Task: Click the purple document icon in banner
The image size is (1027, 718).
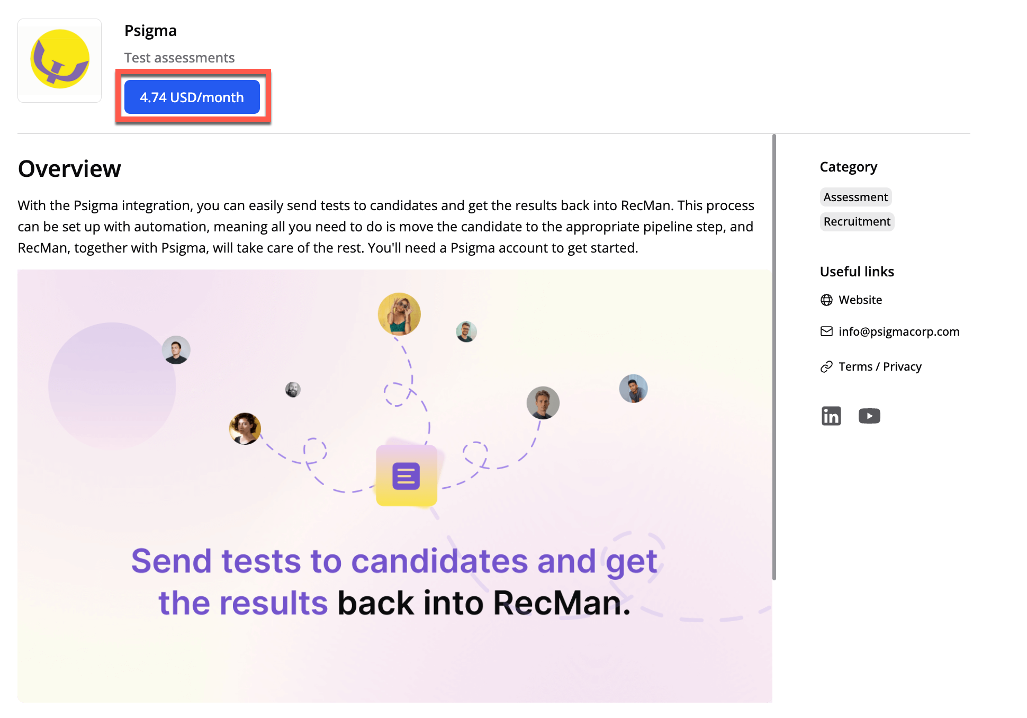Action: pyautogui.click(x=406, y=476)
